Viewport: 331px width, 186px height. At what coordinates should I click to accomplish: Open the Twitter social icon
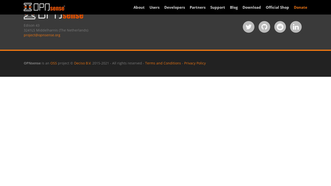coord(249,27)
